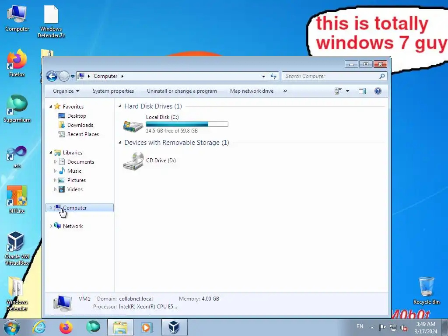Open the taskbar clock and date
Viewport: 448px width, 336px height.
coord(426,328)
